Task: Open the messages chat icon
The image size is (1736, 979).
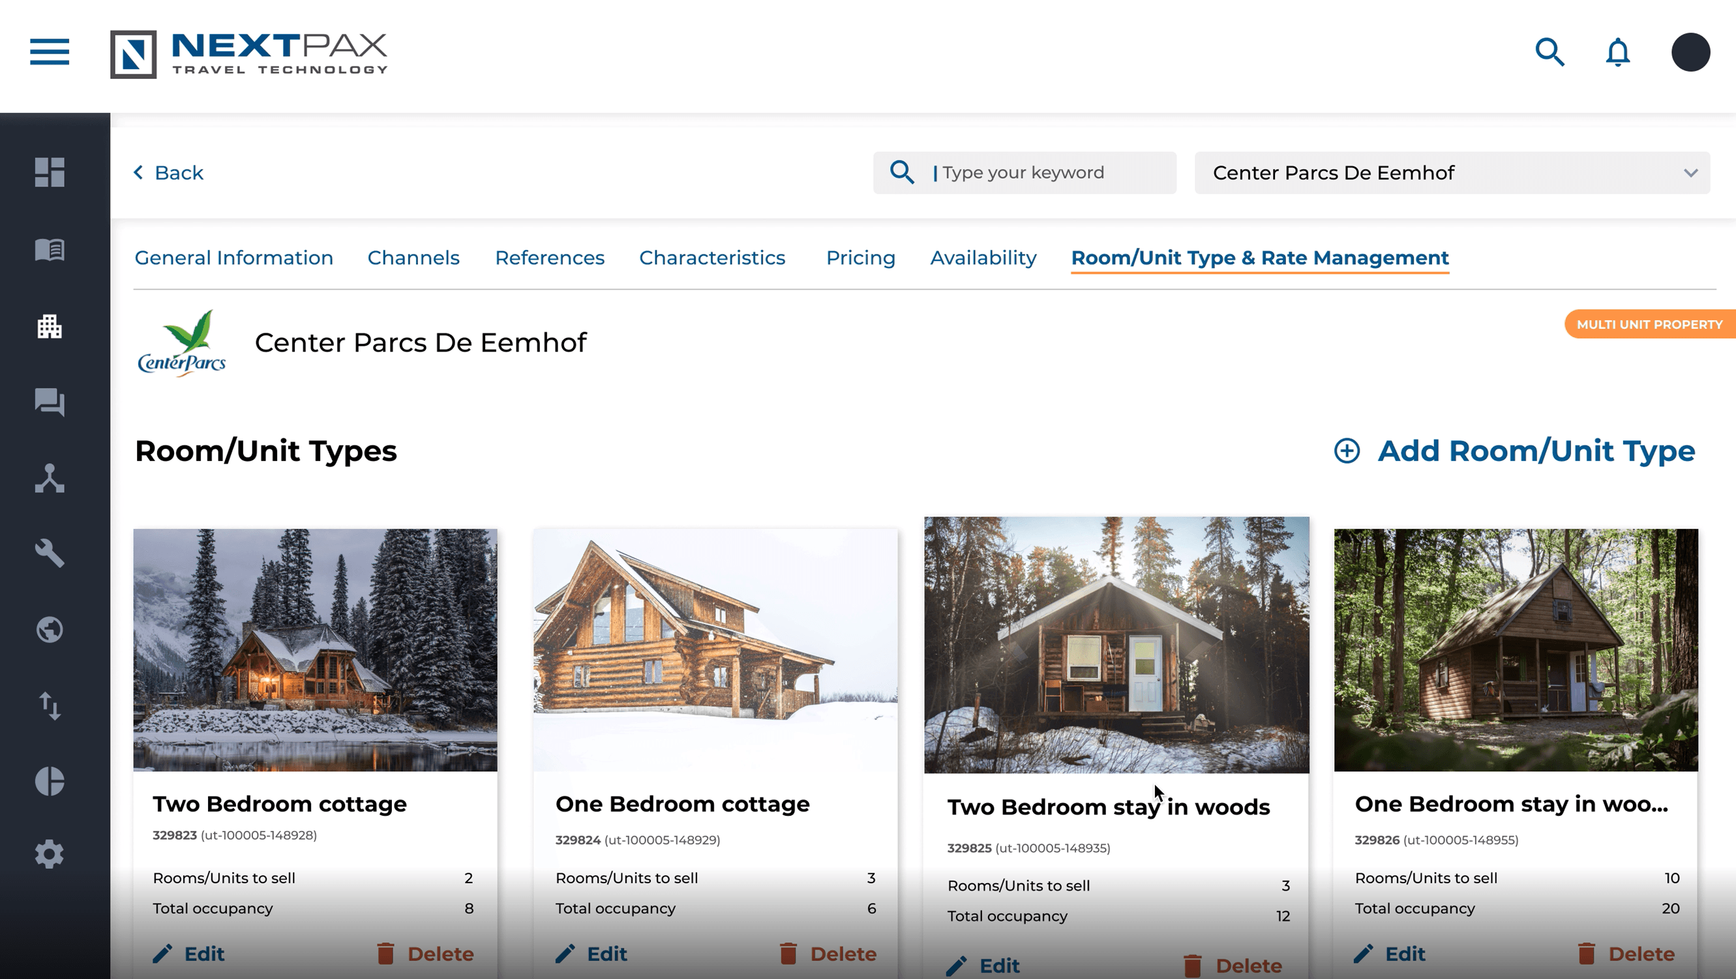Action: [49, 402]
